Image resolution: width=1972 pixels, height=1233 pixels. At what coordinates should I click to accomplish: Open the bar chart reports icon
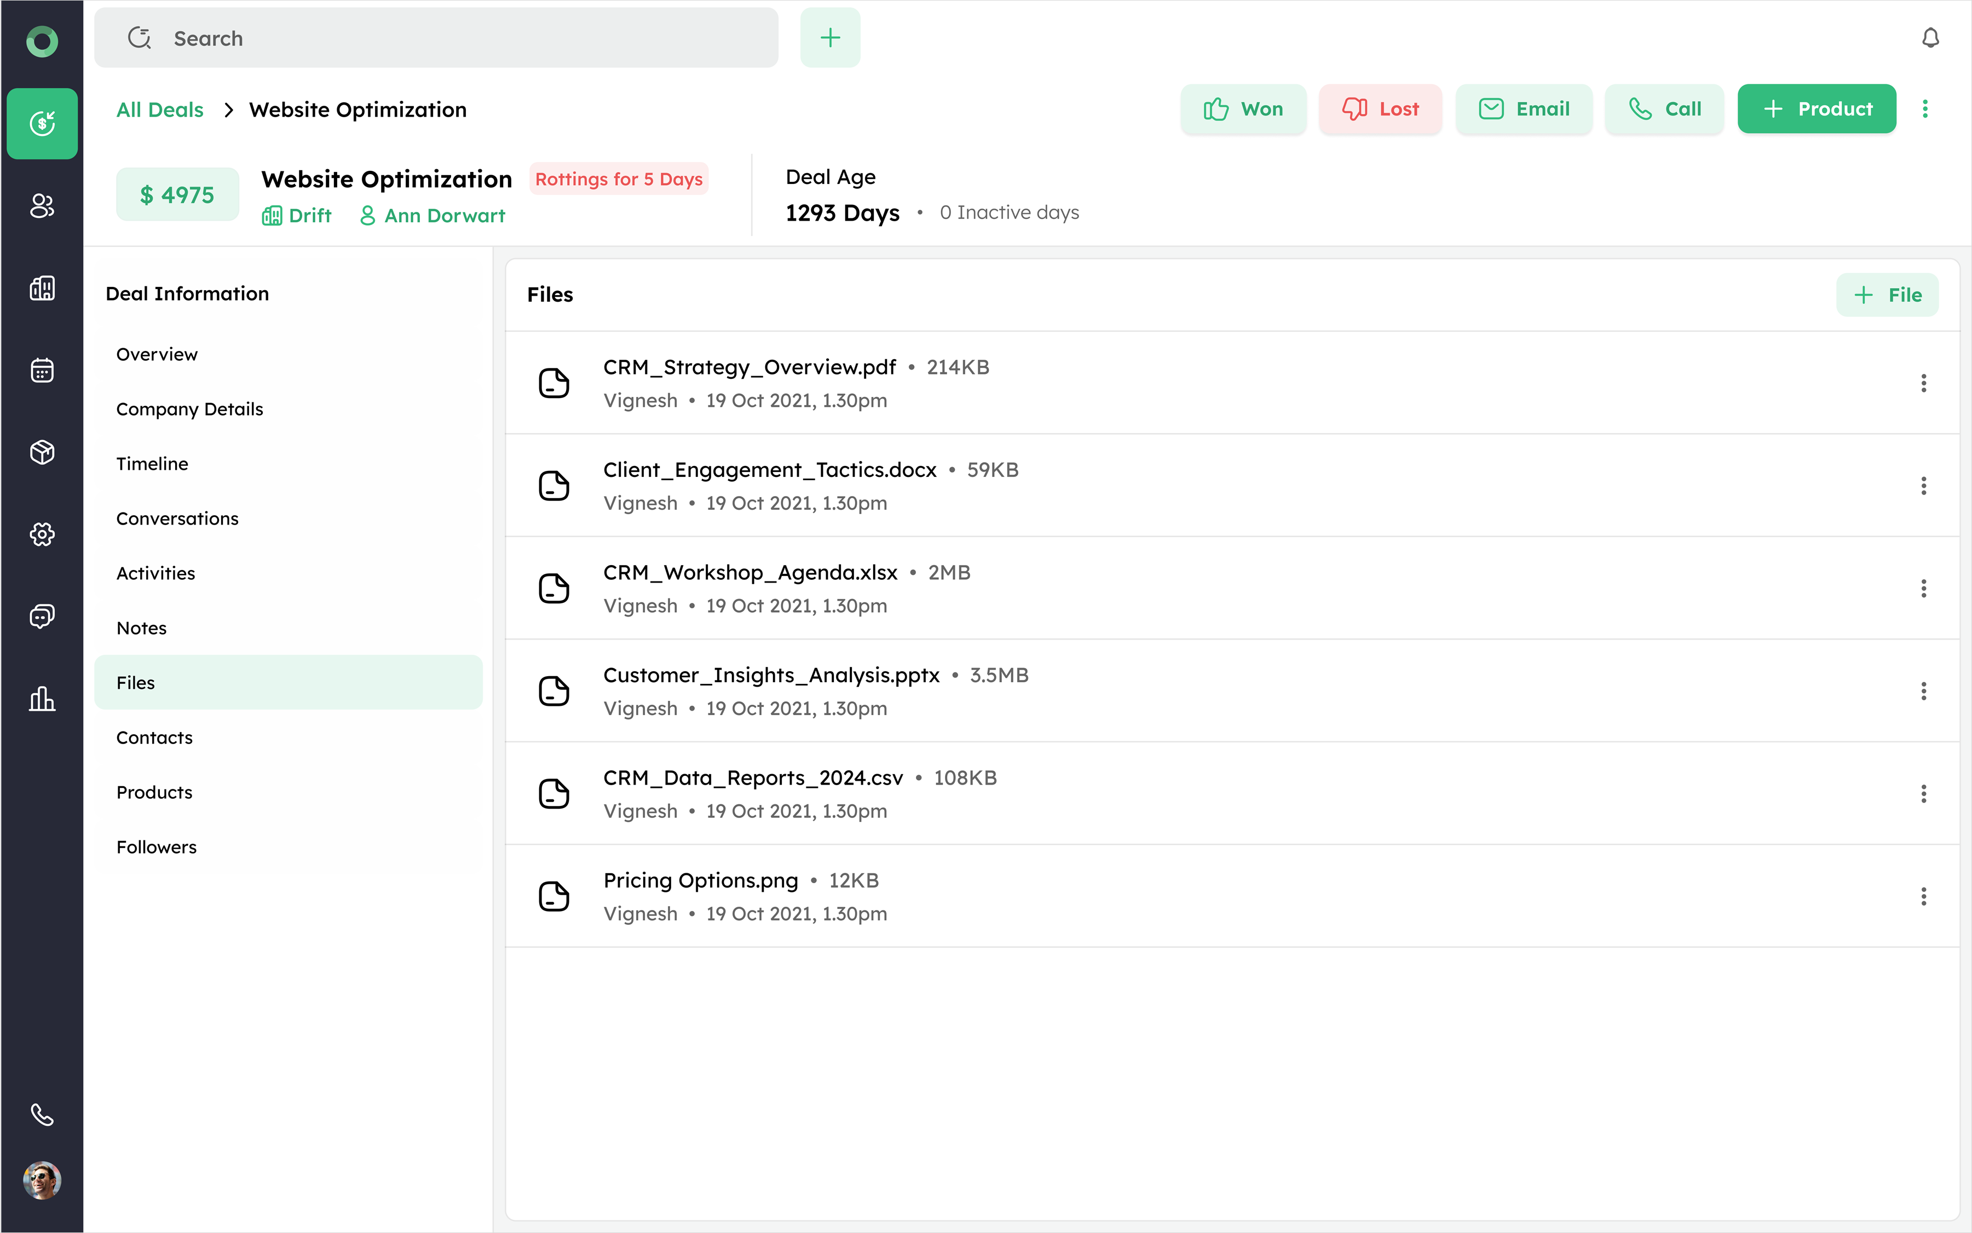click(42, 699)
